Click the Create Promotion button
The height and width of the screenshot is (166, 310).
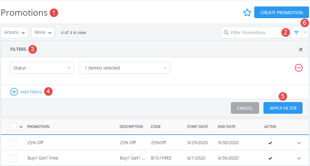(x=282, y=12)
